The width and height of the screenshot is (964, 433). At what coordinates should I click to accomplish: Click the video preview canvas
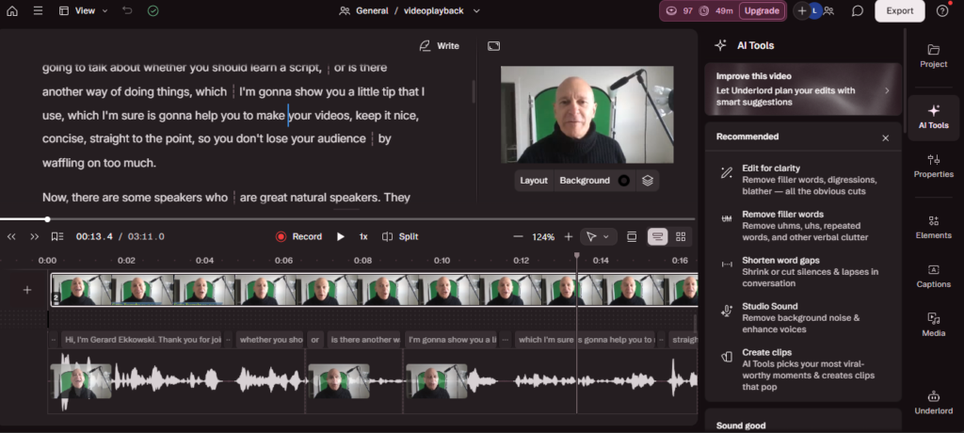[587, 115]
